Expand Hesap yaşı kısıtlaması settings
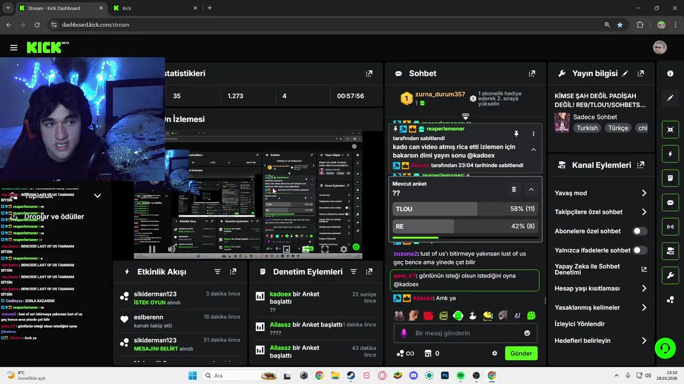Image resolution: width=684 pixels, height=384 pixels. tap(643, 289)
